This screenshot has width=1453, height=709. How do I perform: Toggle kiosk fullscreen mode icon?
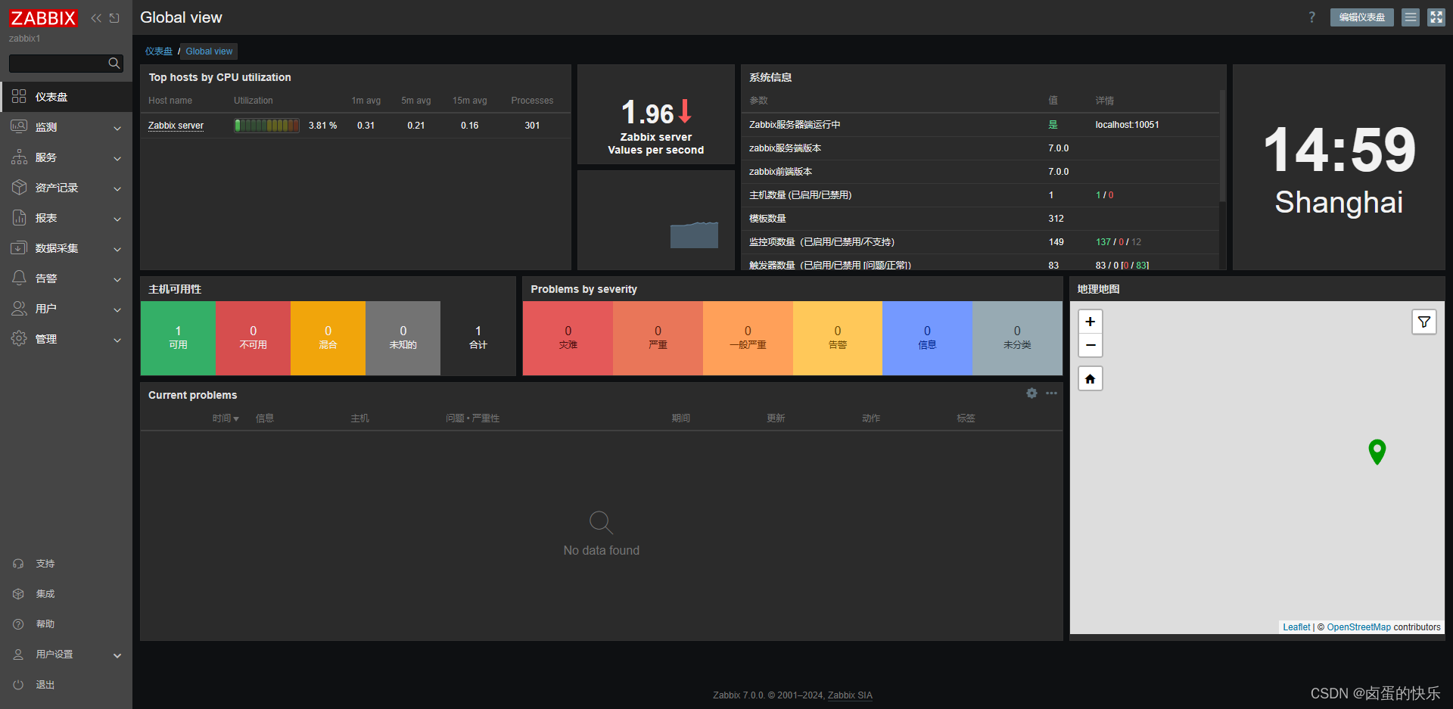click(1436, 17)
